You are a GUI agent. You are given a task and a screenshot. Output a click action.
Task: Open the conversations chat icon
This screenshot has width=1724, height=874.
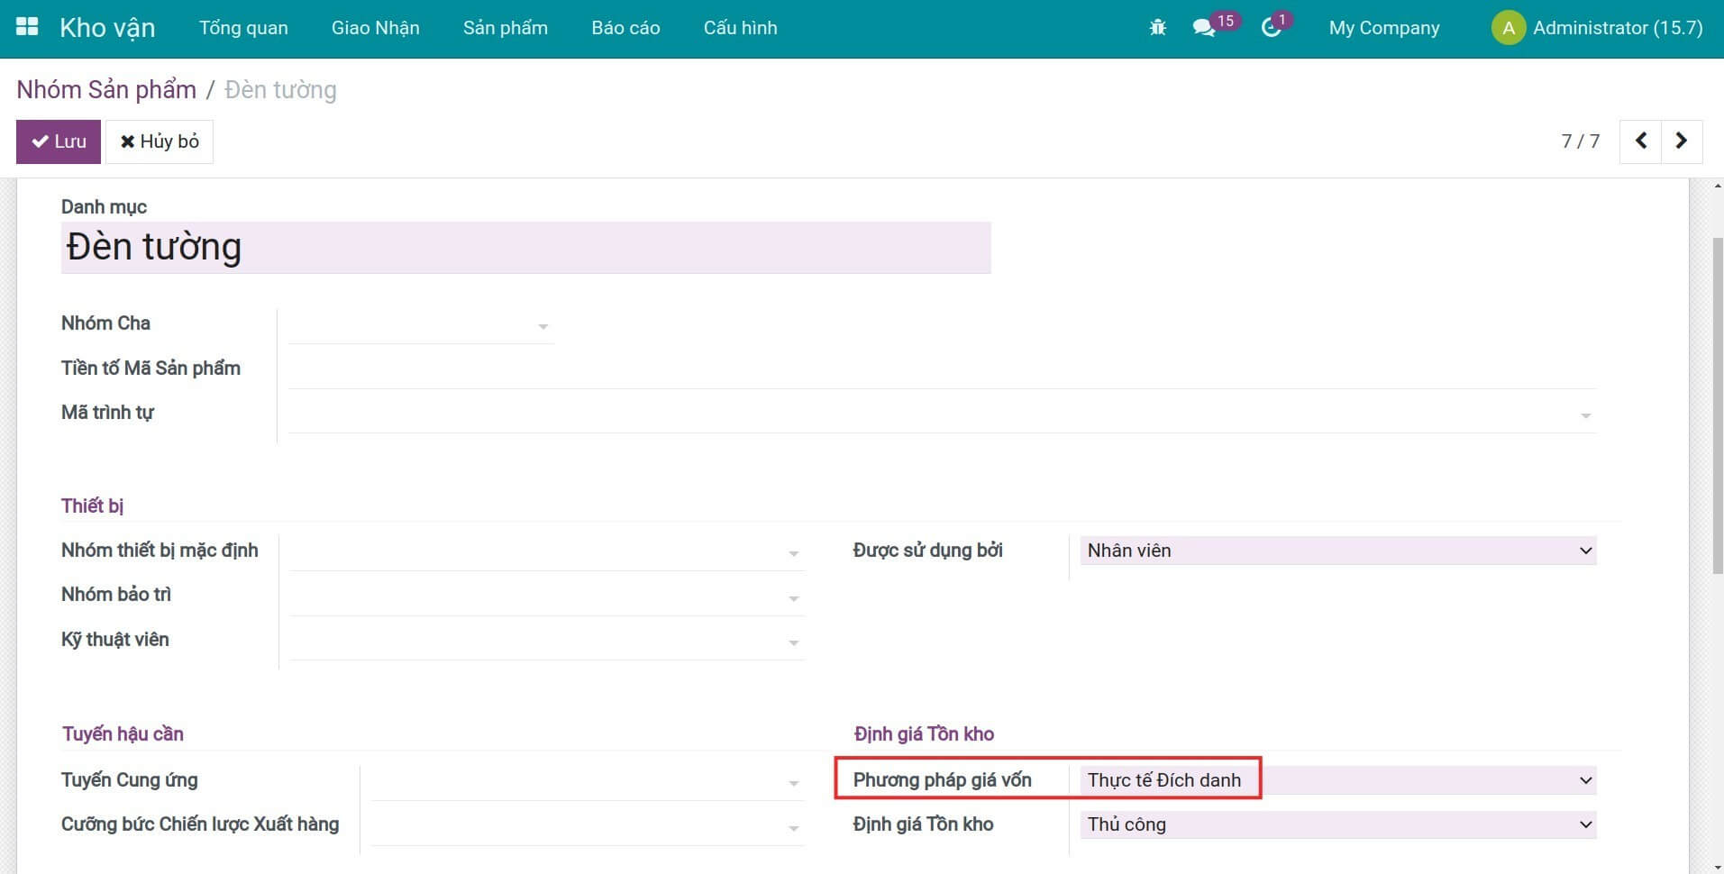click(1204, 28)
